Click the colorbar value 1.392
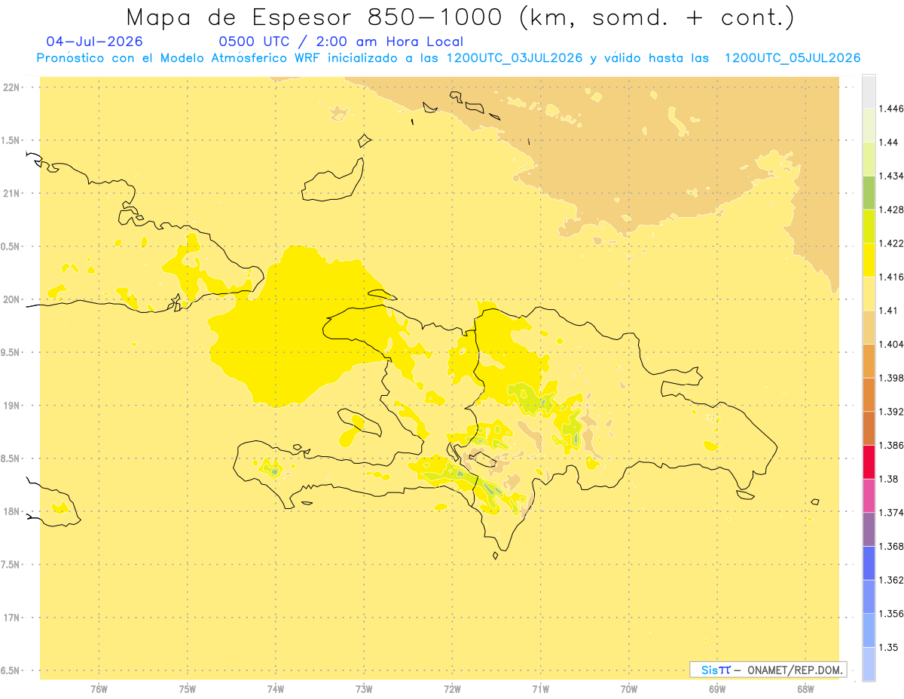The width and height of the screenshot is (904, 699). point(891,412)
